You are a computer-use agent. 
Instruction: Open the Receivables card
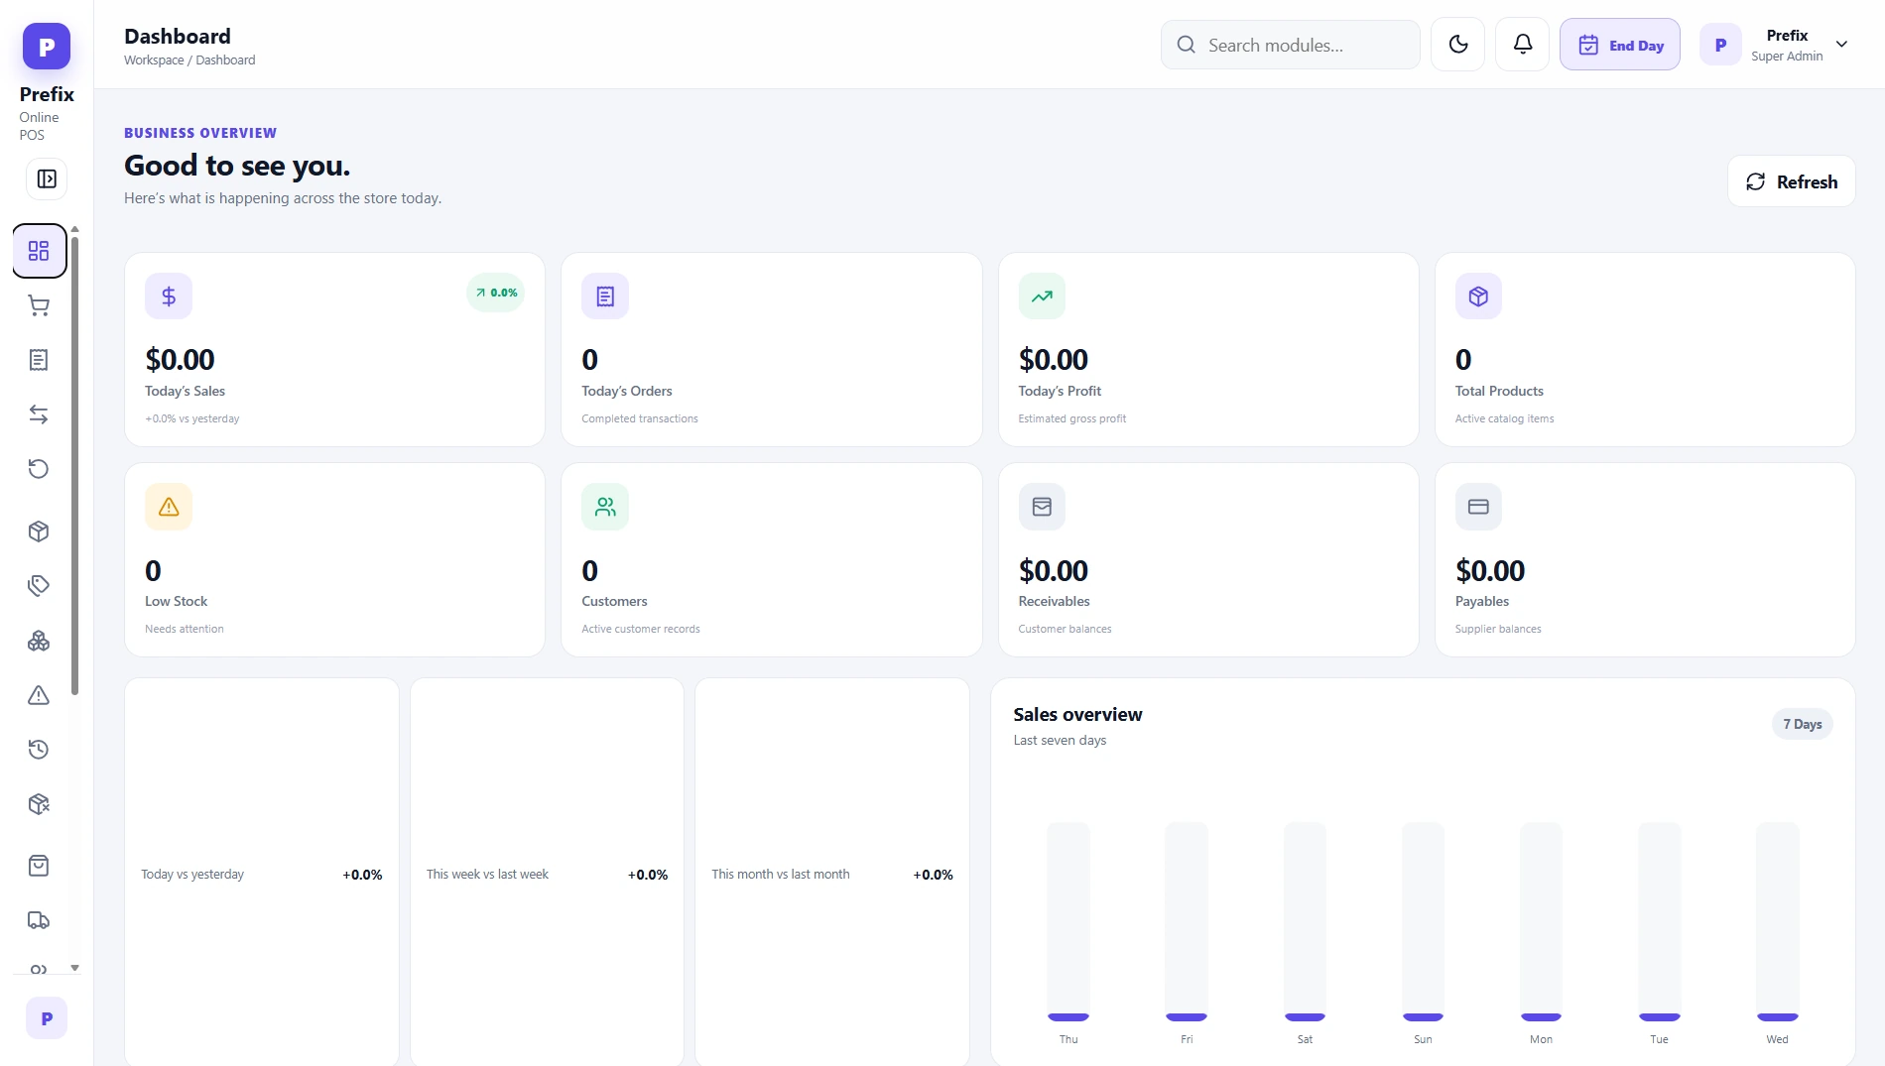click(x=1207, y=559)
